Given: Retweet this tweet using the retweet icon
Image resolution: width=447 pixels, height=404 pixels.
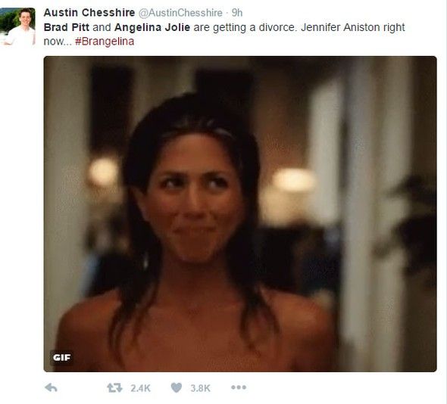Looking at the screenshot, I should click(x=114, y=387).
